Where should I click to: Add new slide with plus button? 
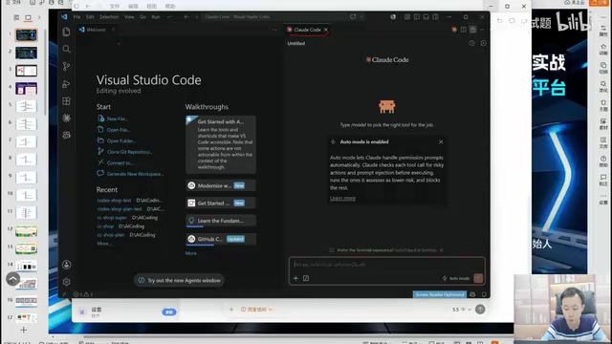coord(23,330)
